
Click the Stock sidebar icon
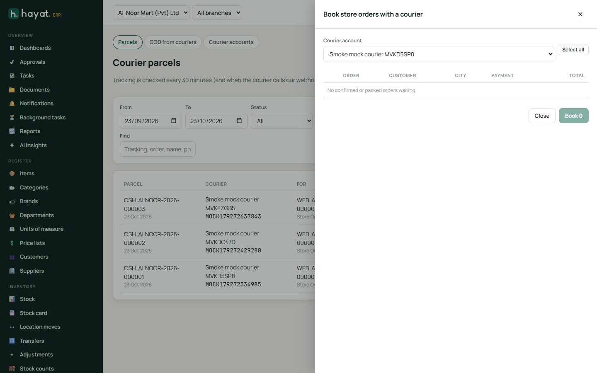(12, 299)
